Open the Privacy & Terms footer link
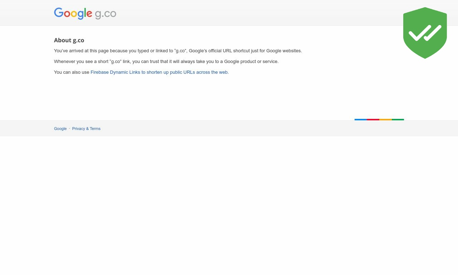The image size is (458, 275). click(x=86, y=129)
